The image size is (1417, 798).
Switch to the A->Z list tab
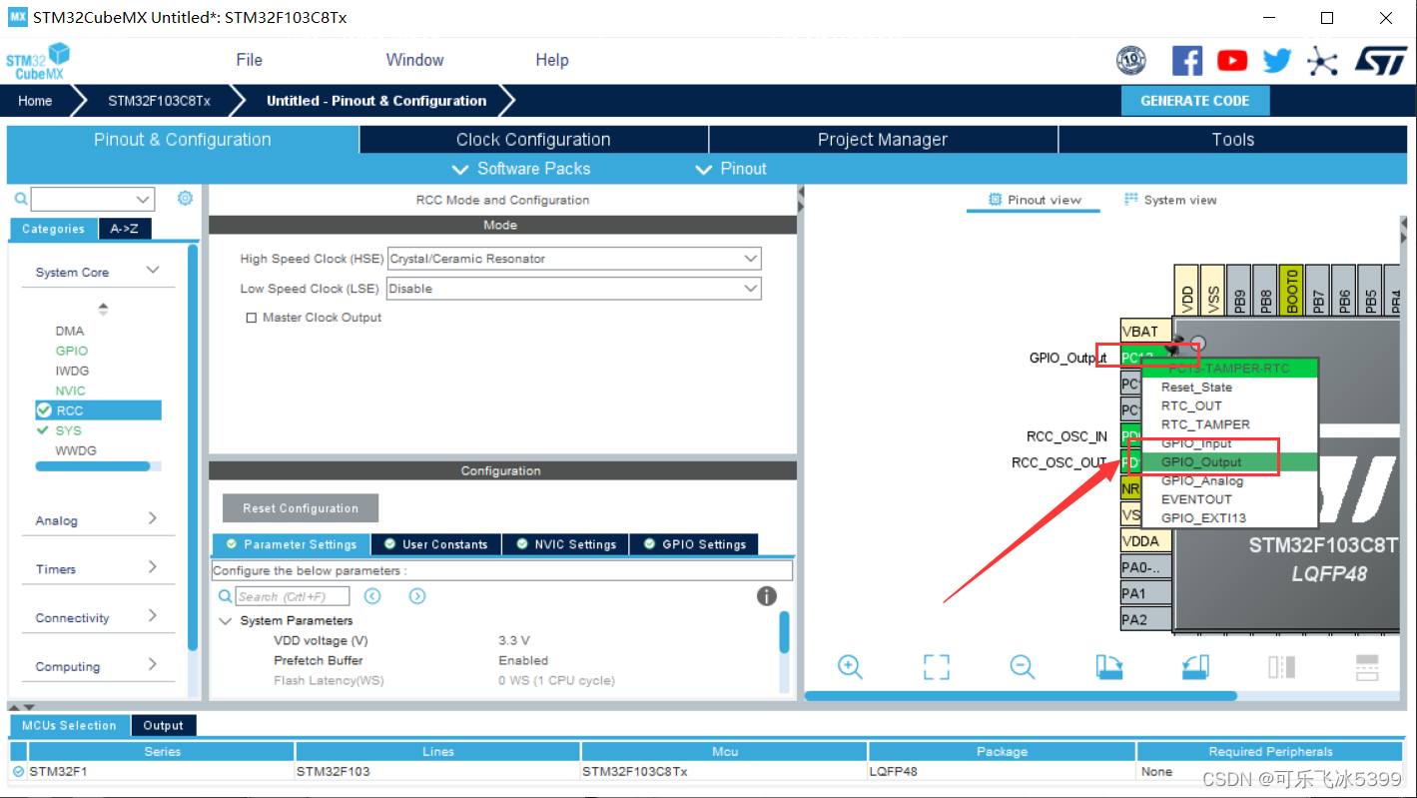click(x=125, y=229)
